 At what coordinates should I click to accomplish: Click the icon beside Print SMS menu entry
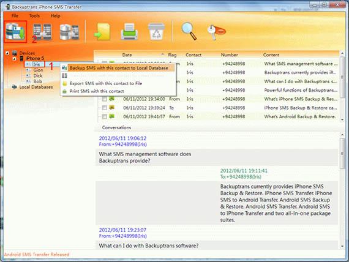pos(65,91)
